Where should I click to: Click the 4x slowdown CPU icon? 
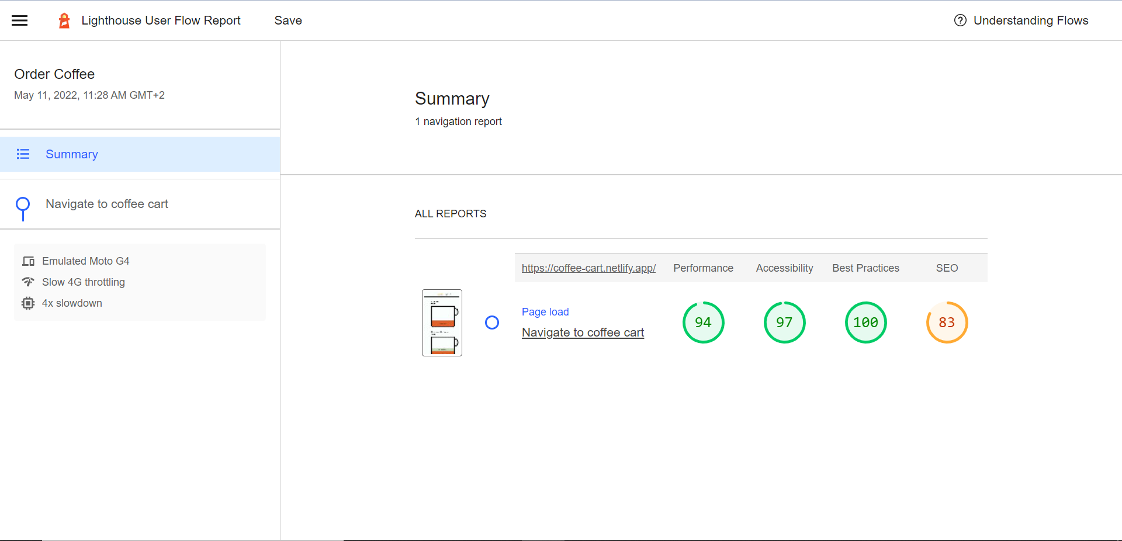pos(28,303)
